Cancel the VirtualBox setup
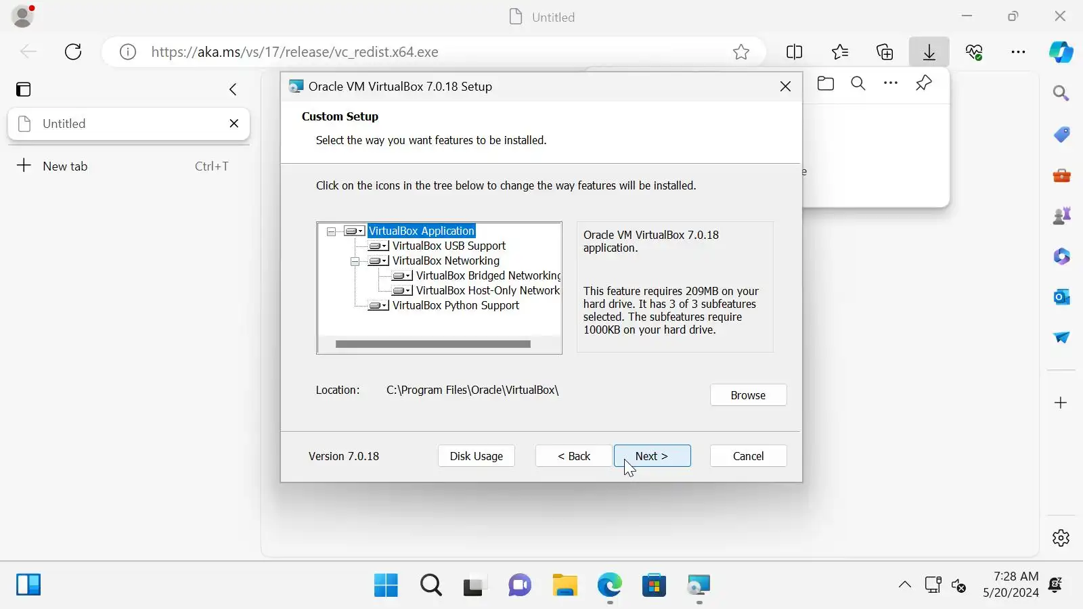Viewport: 1083px width, 609px height. tap(748, 456)
